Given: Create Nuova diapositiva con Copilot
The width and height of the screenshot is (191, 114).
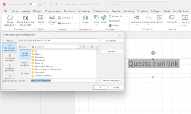Looking at the screenshot, I should pos(25,21).
